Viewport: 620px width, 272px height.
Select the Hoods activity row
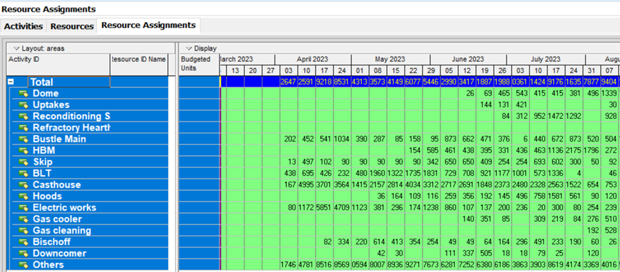[x=89, y=196]
